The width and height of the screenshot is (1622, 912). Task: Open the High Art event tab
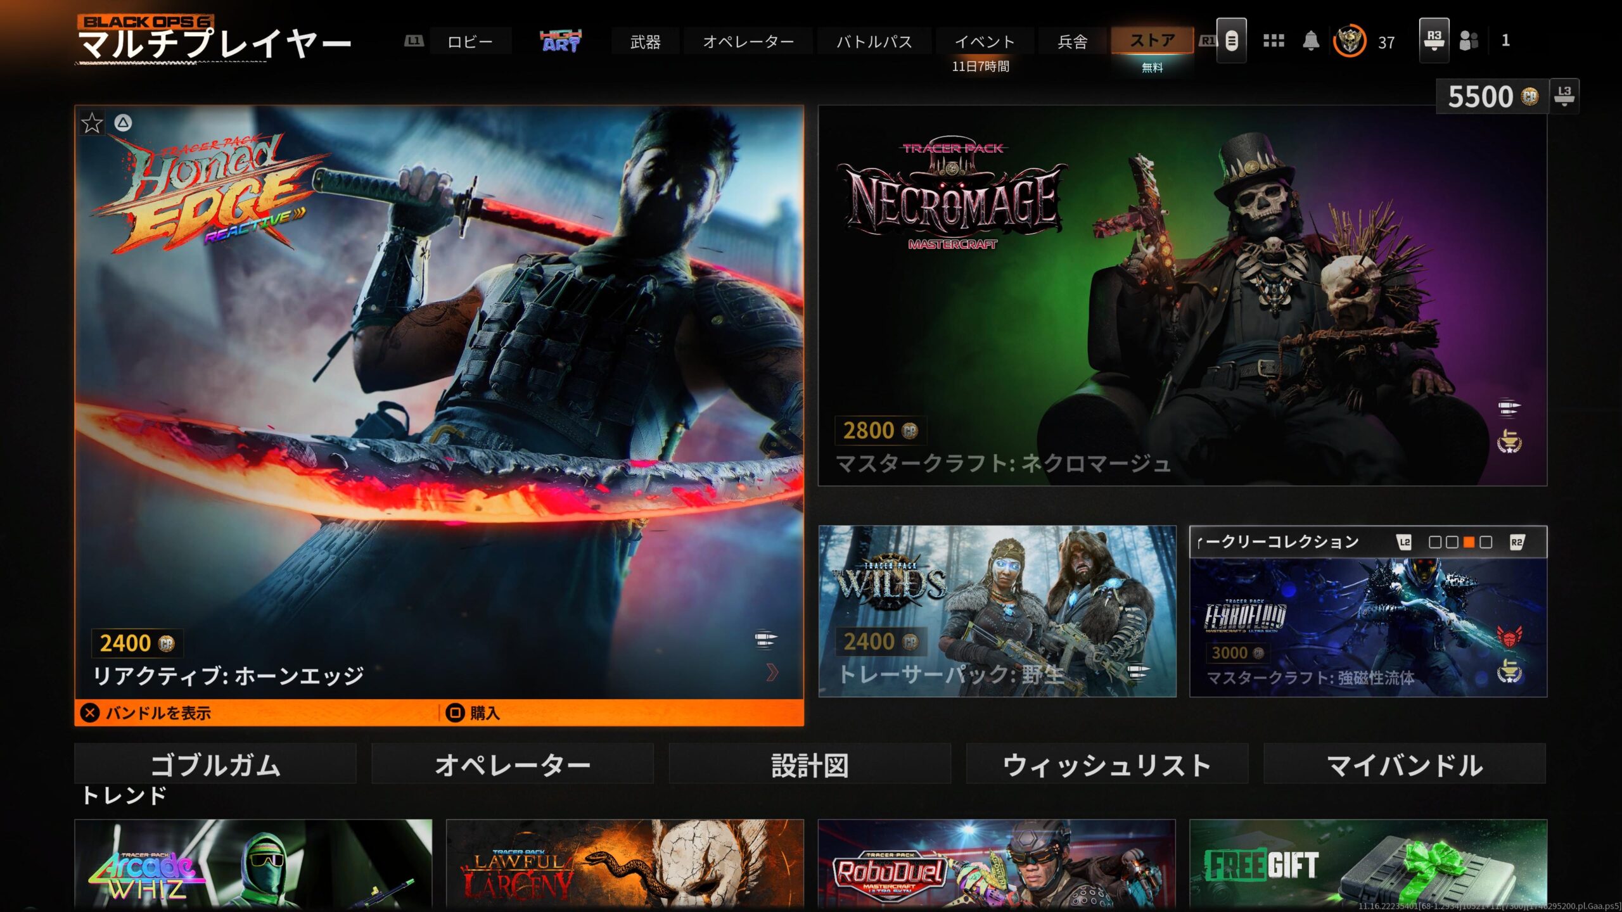(561, 41)
